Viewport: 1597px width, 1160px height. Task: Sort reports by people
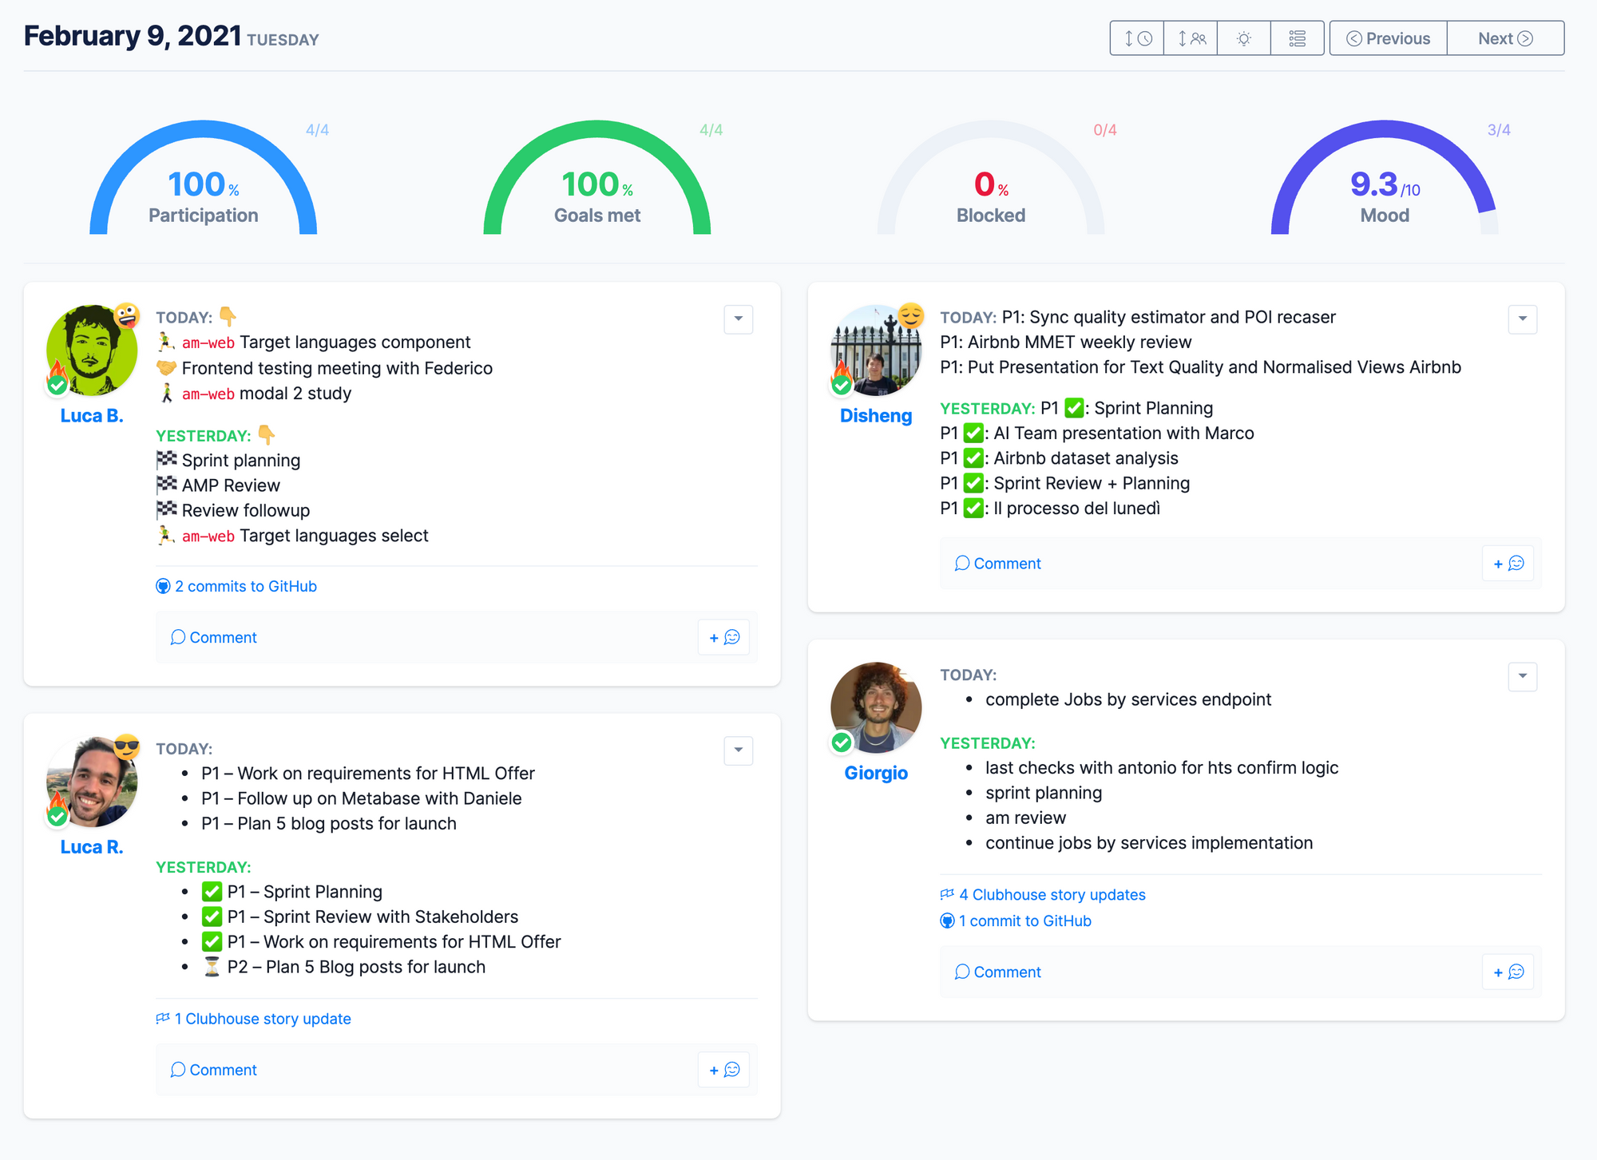point(1191,38)
